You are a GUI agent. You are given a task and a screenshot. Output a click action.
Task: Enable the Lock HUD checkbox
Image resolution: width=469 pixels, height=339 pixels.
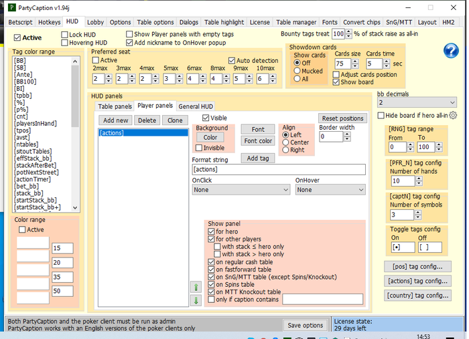[65, 34]
